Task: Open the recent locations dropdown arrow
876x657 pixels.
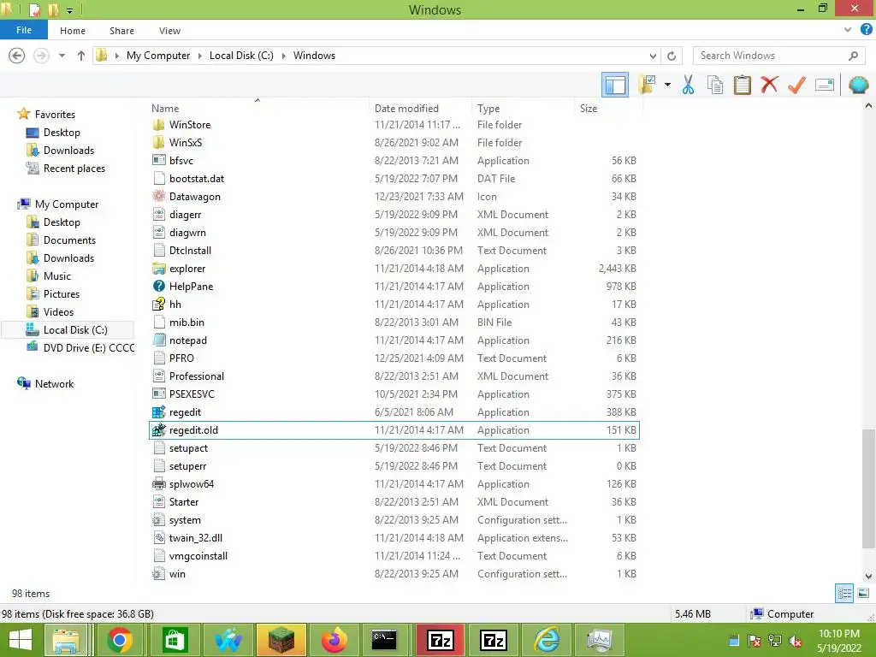Action: [62, 56]
